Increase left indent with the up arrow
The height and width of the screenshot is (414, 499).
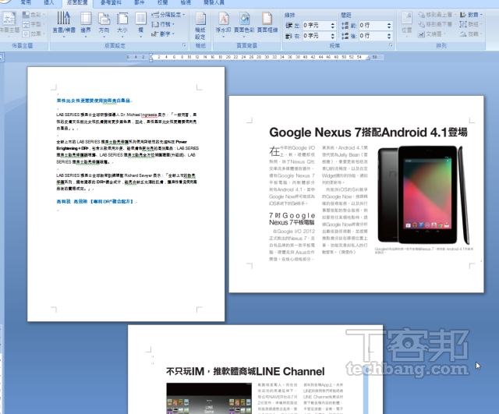[x=333, y=23]
